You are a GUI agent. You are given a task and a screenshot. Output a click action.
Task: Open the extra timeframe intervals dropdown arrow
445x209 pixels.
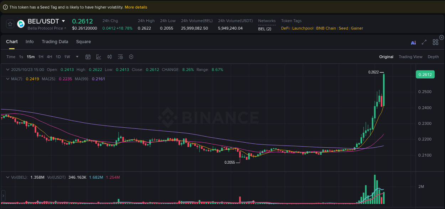(77, 57)
